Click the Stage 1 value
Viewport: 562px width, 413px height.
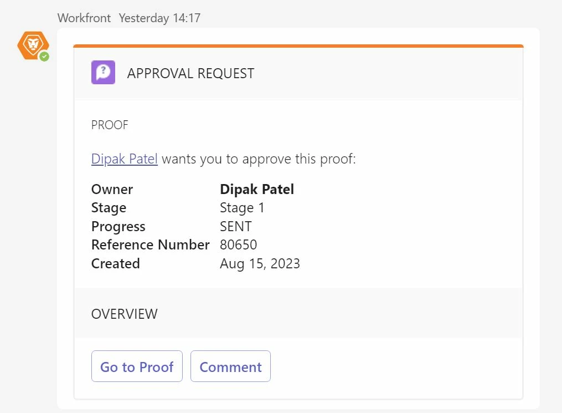point(242,208)
